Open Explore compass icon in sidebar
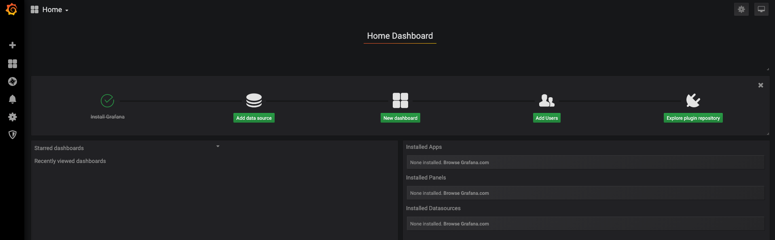This screenshot has height=240, width=775. click(13, 81)
